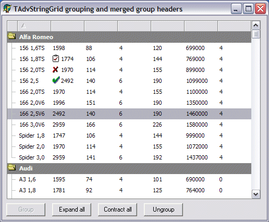Click the 141 cell in Spider 3,0 row
The height and width of the screenshot is (222, 269).
coord(91,157)
